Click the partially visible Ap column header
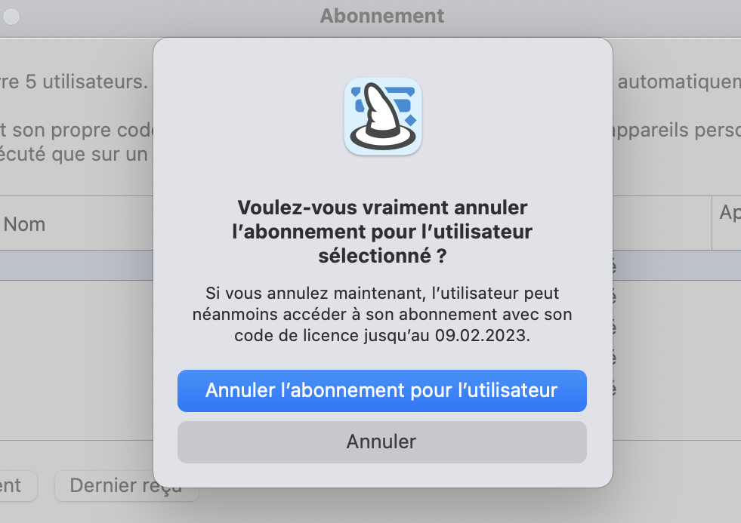The image size is (741, 523). pos(728,214)
